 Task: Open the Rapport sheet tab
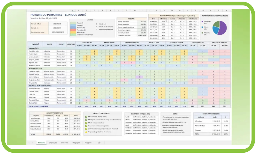88,143
